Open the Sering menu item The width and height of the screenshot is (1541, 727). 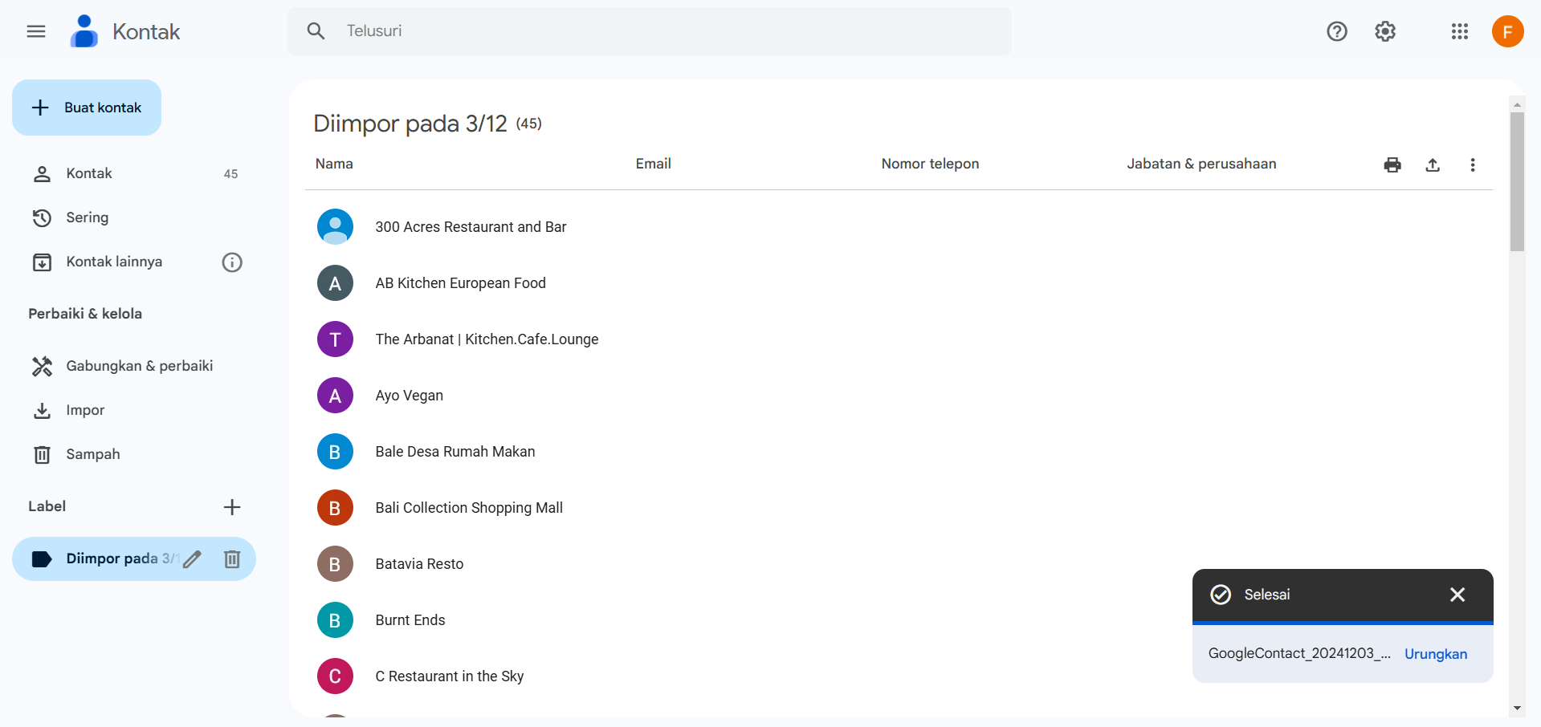(87, 217)
